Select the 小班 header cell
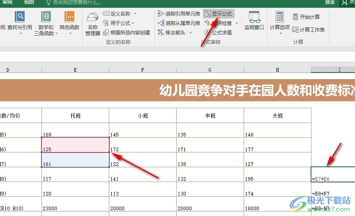 pyautogui.click(x=143, y=116)
